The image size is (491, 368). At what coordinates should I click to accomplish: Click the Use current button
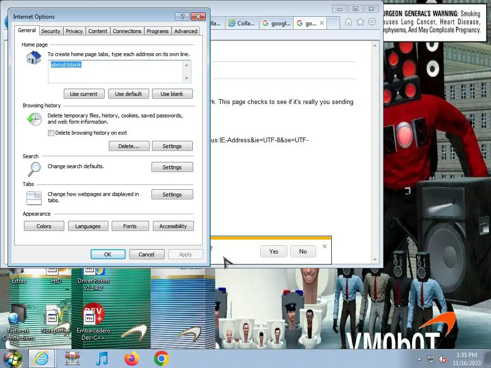83,94
